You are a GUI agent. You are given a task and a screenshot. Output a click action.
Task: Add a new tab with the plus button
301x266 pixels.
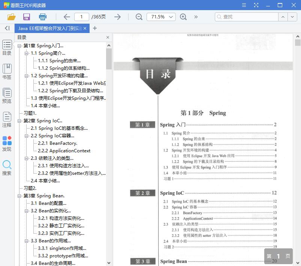[x=94, y=28]
